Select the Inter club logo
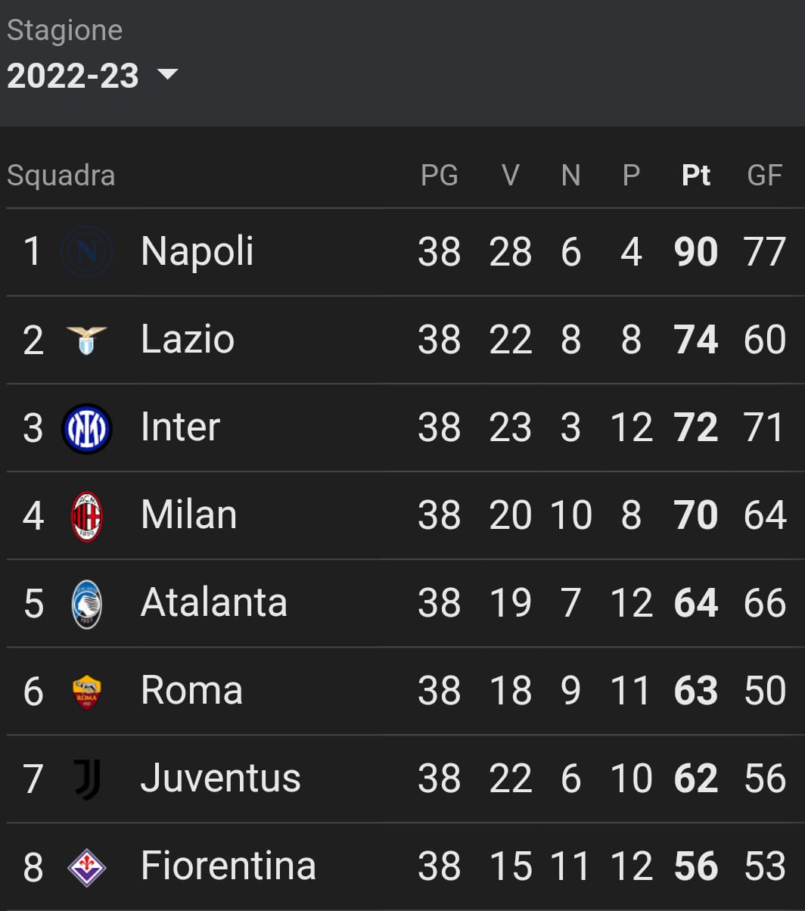The image size is (805, 911). tap(87, 428)
